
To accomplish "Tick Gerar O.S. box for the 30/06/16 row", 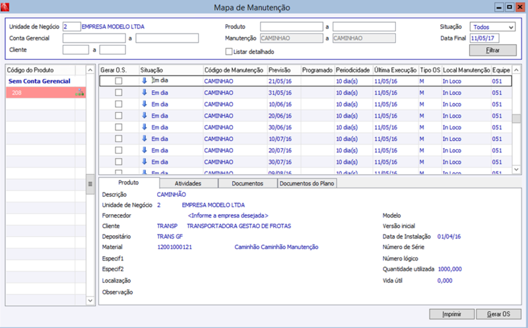I will (x=119, y=127).
